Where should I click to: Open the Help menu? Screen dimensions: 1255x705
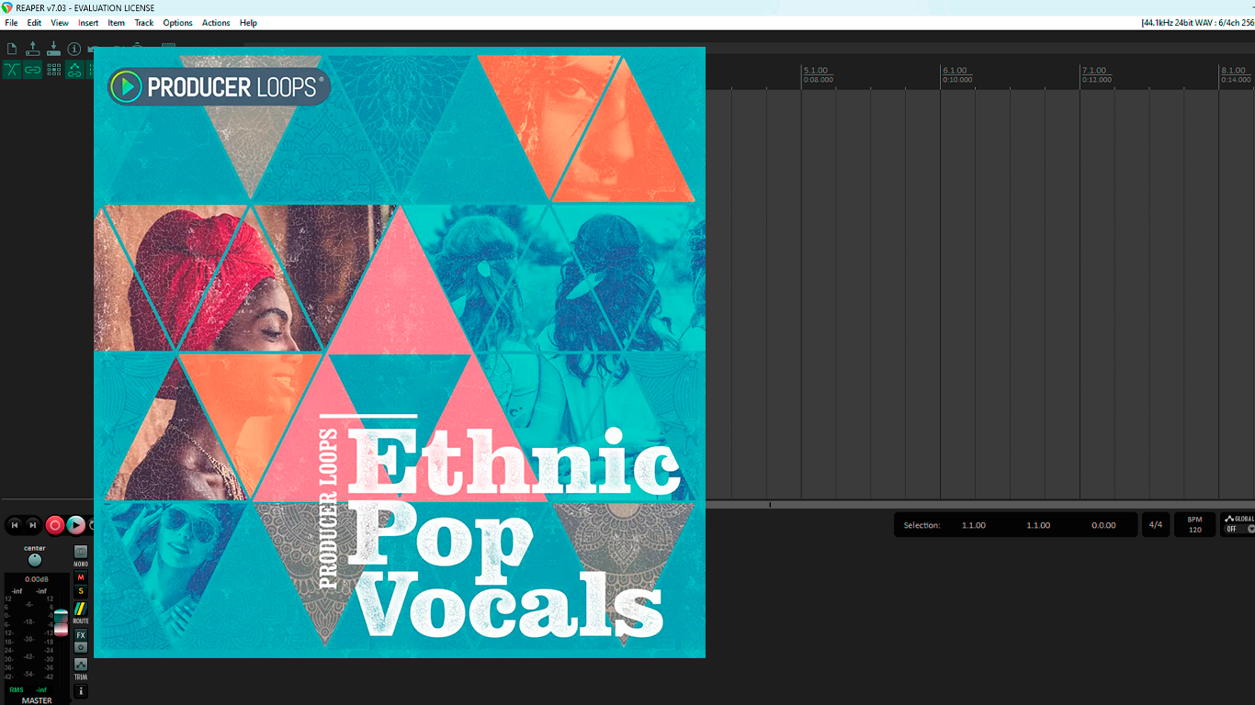tap(248, 23)
